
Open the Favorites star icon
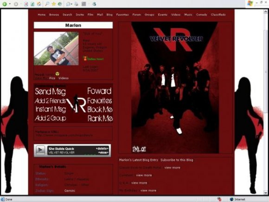pos(54,4)
